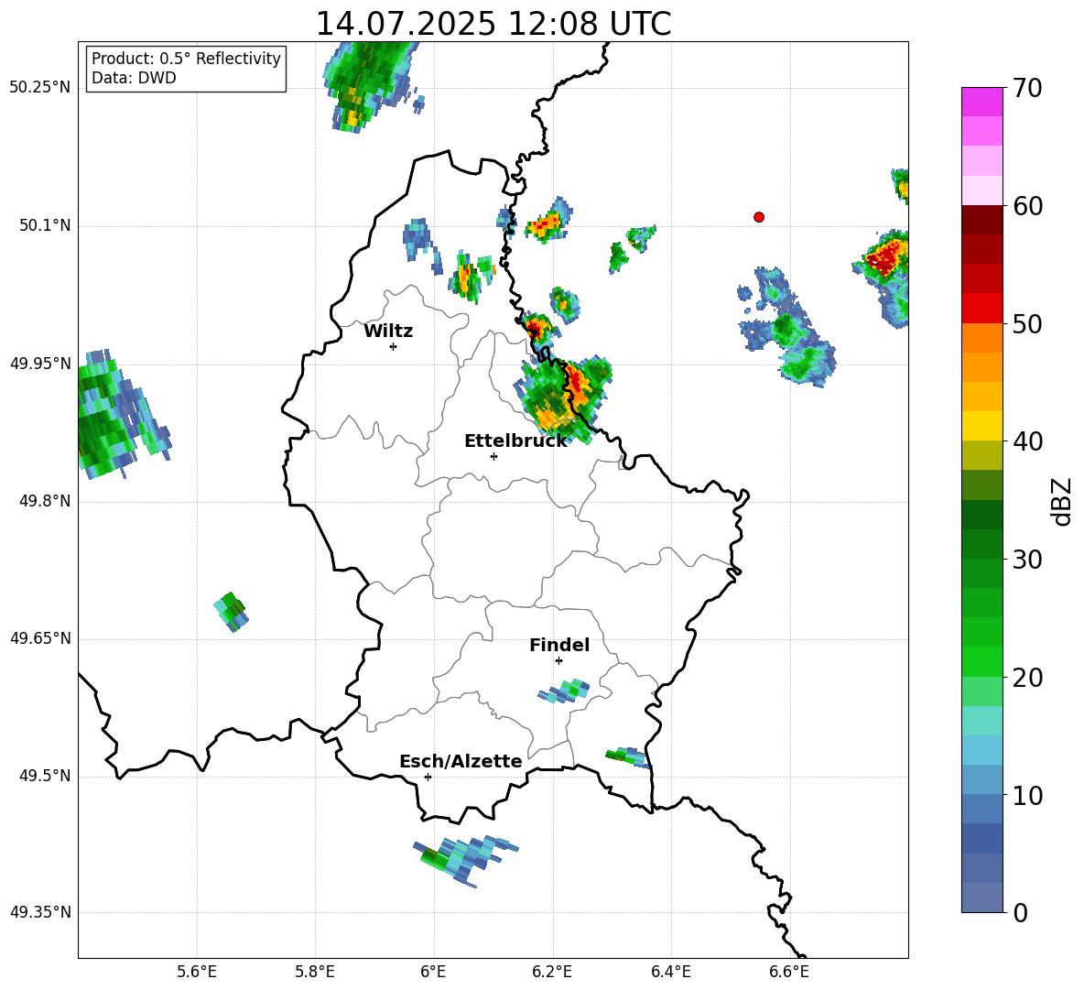Click the cross marker below Ettelbruck
The height and width of the screenshot is (990, 1084).
point(493,456)
